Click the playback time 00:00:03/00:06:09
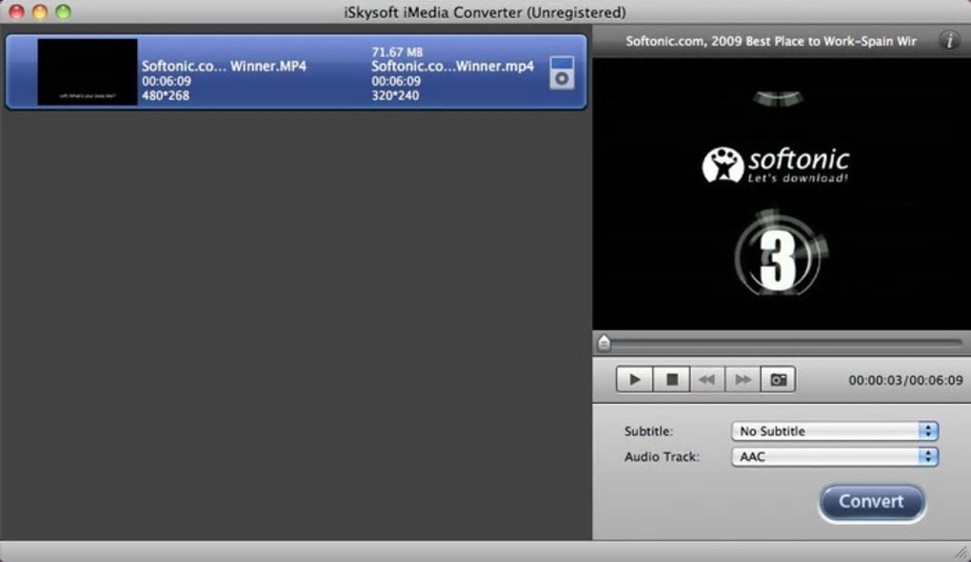The image size is (971, 562). (x=905, y=380)
